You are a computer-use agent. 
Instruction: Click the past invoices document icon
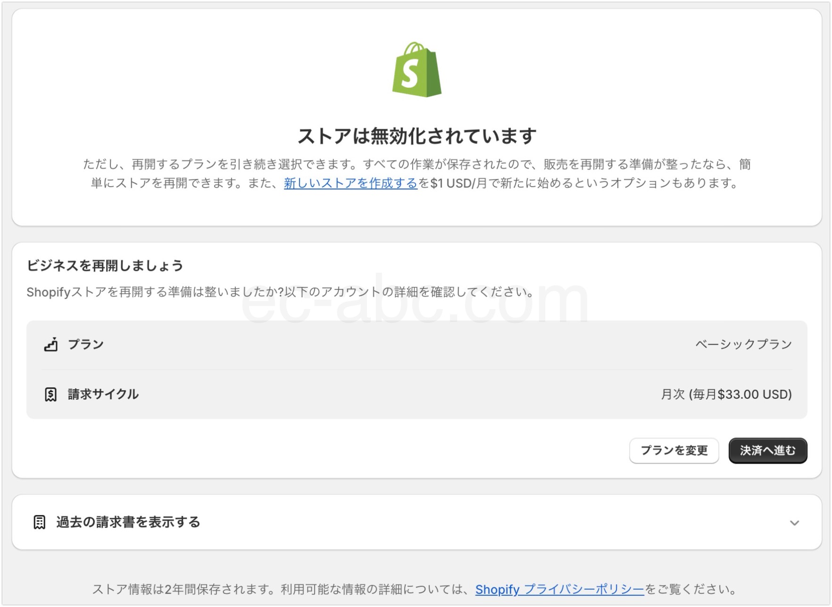40,522
